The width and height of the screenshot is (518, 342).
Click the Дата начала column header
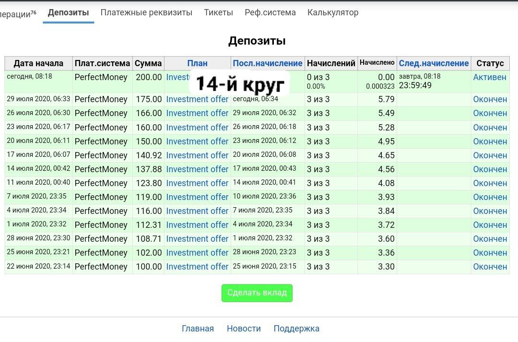[x=38, y=63]
